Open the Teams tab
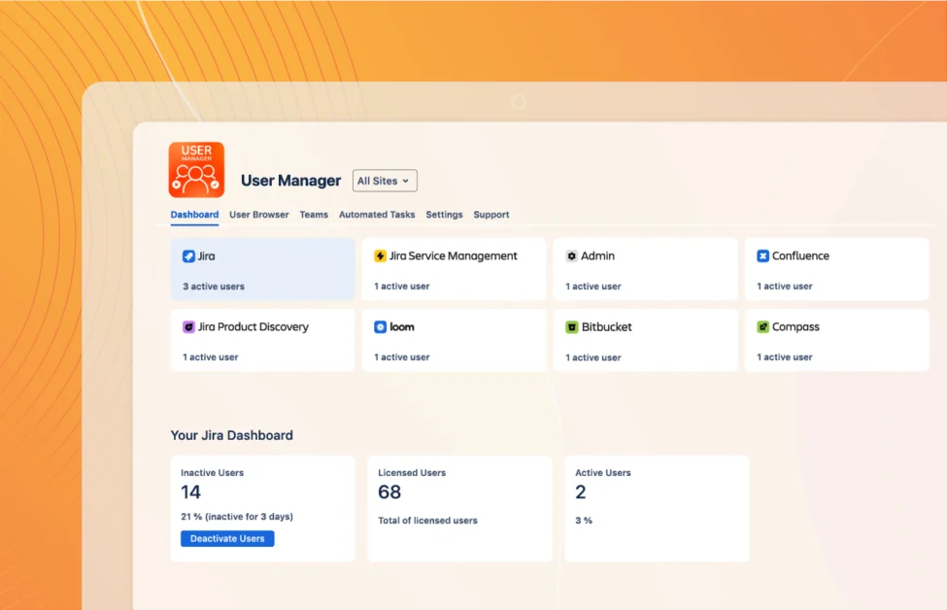Image resolution: width=947 pixels, height=610 pixels. 314,215
